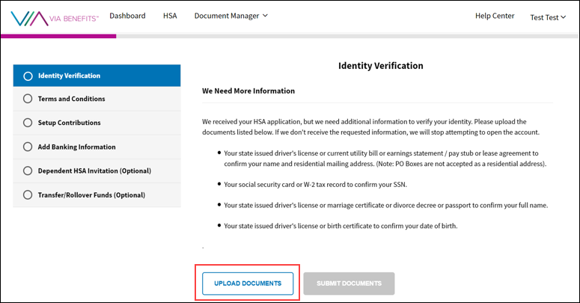This screenshot has width=580, height=303.
Task: Click the magenta progress bar segment
Action: (58, 36)
